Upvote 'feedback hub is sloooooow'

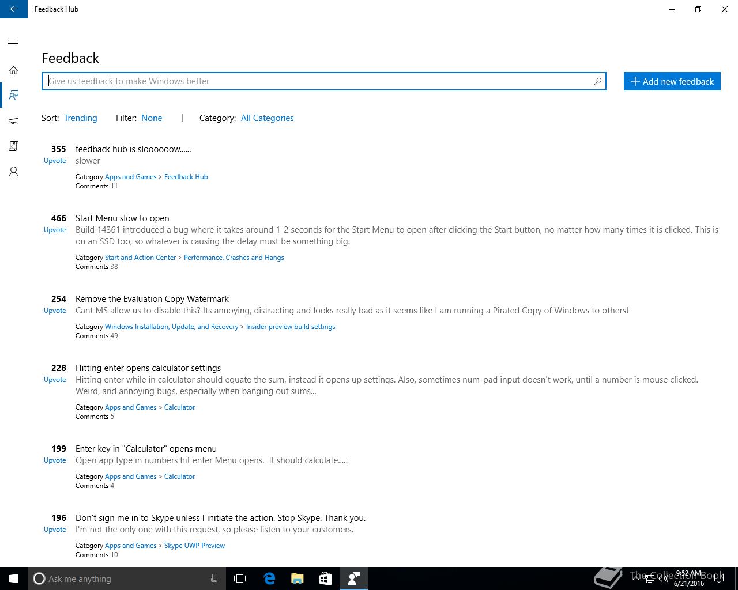pyautogui.click(x=55, y=161)
